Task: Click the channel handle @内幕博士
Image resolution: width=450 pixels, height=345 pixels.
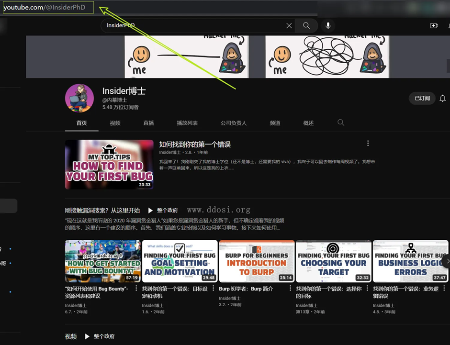Action: coord(115,100)
